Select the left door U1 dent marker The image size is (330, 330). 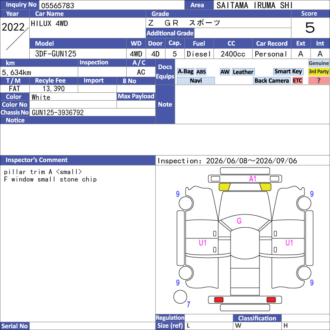(203, 243)
